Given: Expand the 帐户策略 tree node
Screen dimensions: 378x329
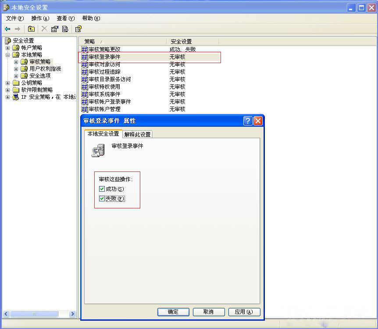Looking at the screenshot, I should (8, 48).
